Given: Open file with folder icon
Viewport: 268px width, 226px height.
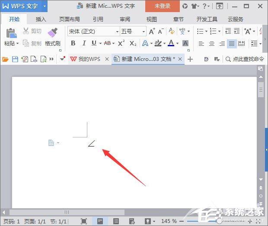Looking at the screenshot, I should tap(5, 59).
